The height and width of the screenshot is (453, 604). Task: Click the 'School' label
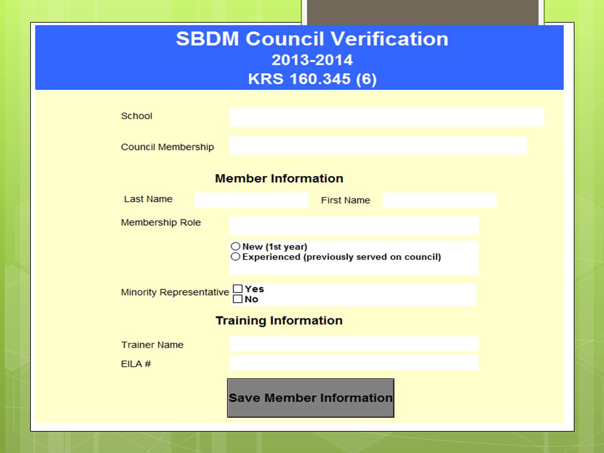click(137, 116)
